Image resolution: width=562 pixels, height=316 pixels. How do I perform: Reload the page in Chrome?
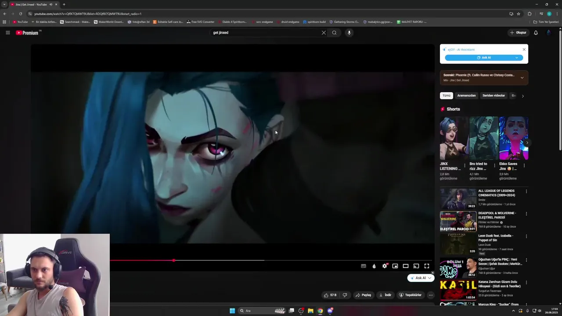tap(20, 14)
